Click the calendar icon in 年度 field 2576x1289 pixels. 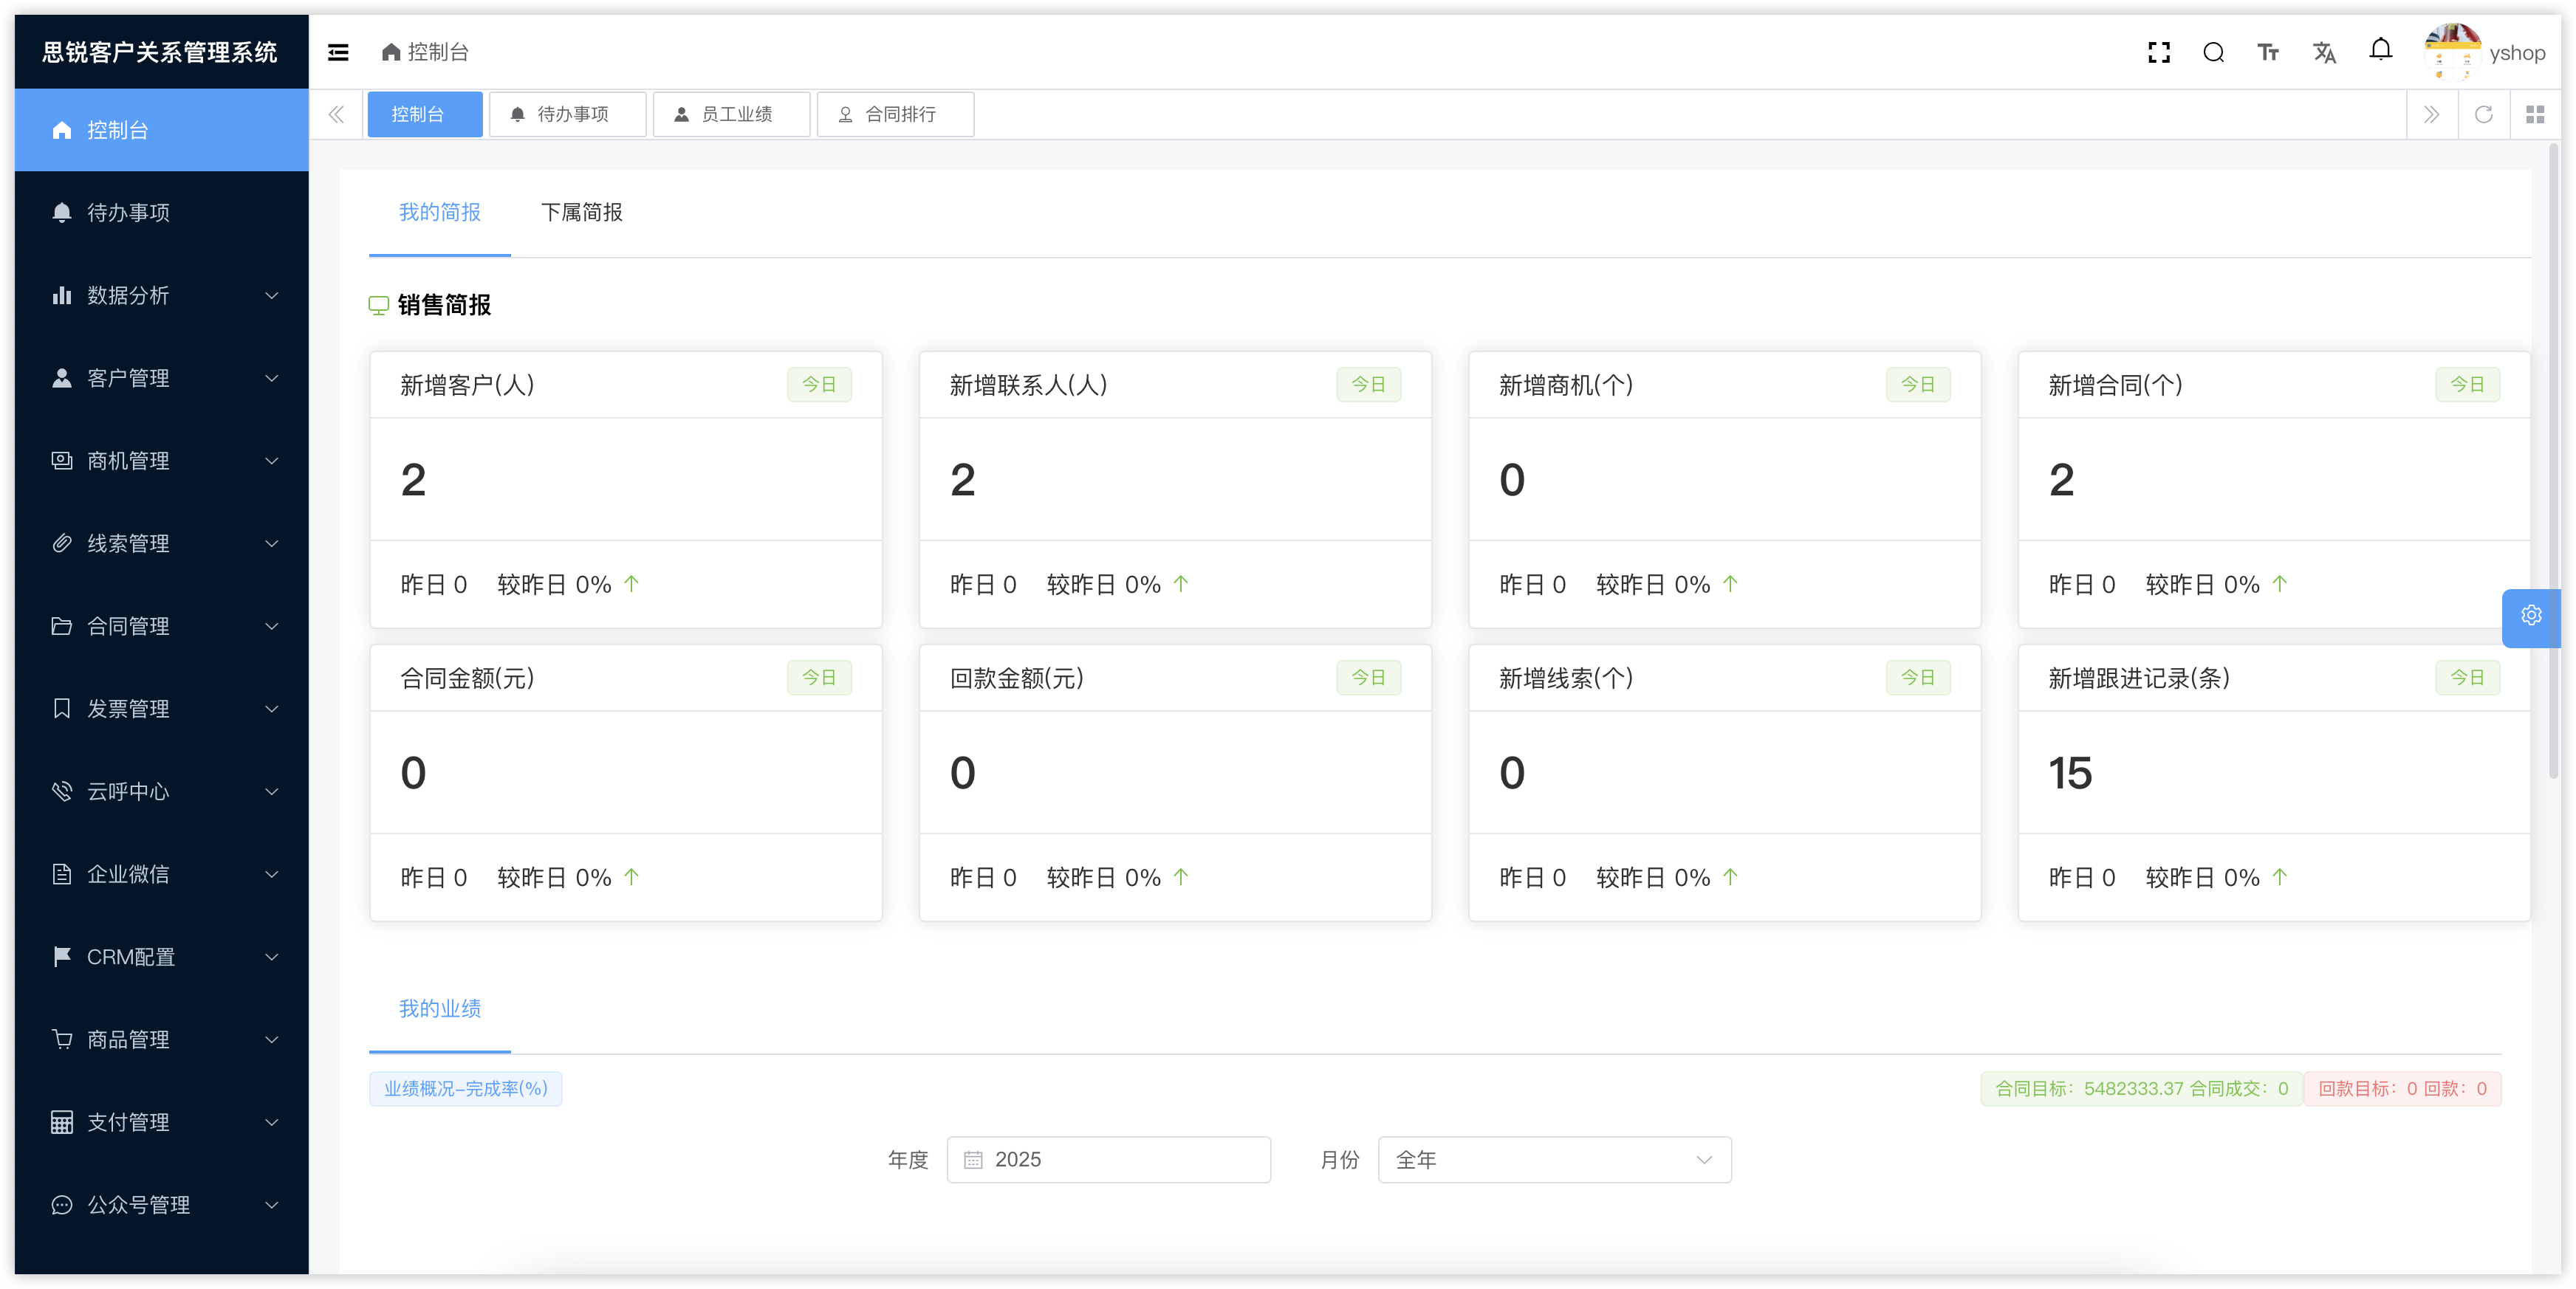point(972,1159)
